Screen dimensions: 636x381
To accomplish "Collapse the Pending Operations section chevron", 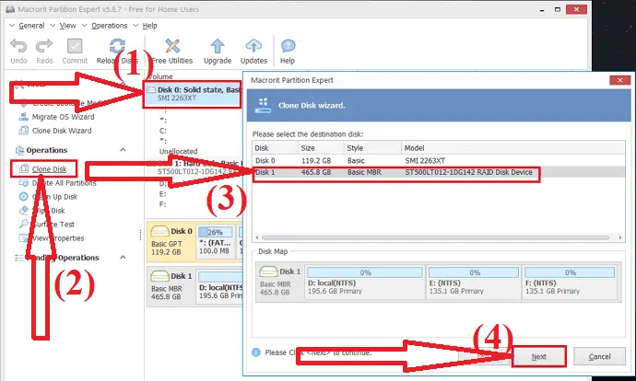I will pyautogui.click(x=123, y=258).
